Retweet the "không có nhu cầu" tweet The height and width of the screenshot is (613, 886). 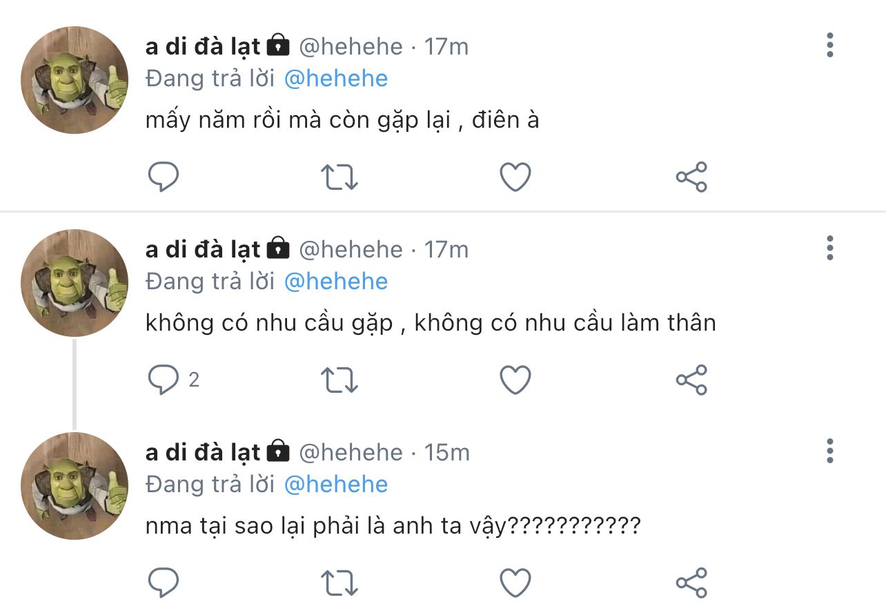[339, 380]
